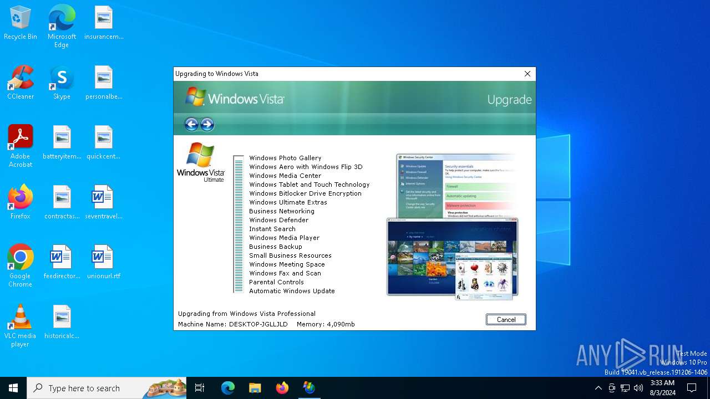Click the back arrow in Vista upgrade window

point(191,124)
